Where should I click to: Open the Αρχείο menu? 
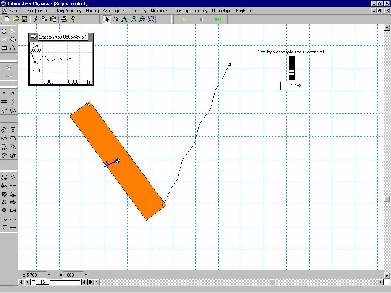pos(16,11)
